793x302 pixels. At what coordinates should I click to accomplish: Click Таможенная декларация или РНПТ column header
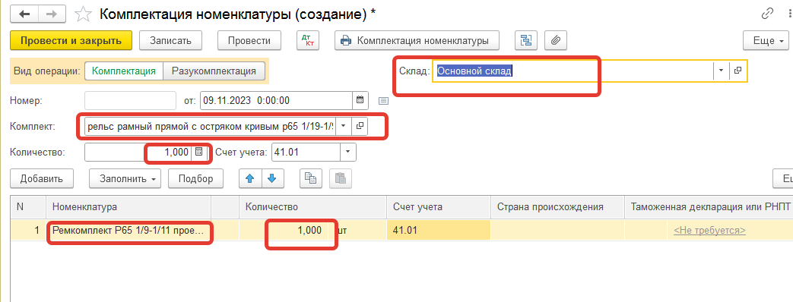pyautogui.click(x=709, y=207)
